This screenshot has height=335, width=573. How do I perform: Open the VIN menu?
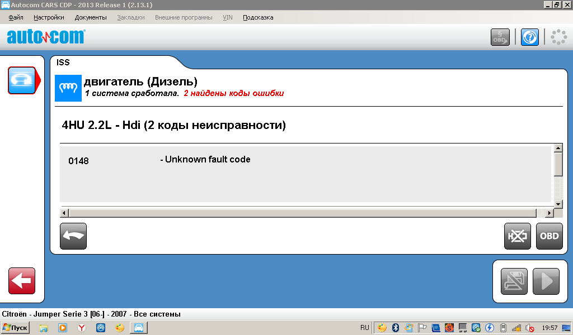click(x=228, y=17)
